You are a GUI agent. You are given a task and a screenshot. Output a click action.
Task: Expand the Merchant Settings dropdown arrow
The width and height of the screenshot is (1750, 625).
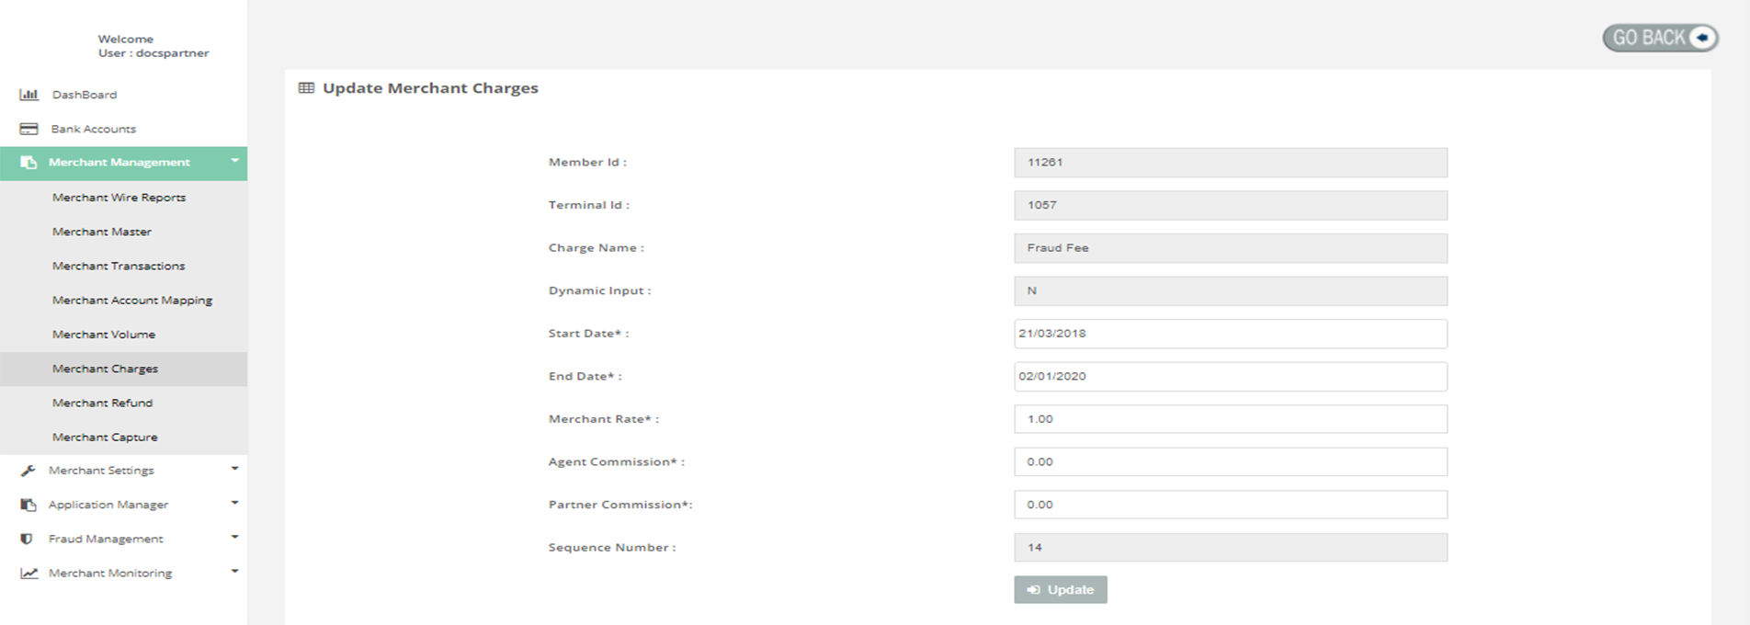pos(234,469)
